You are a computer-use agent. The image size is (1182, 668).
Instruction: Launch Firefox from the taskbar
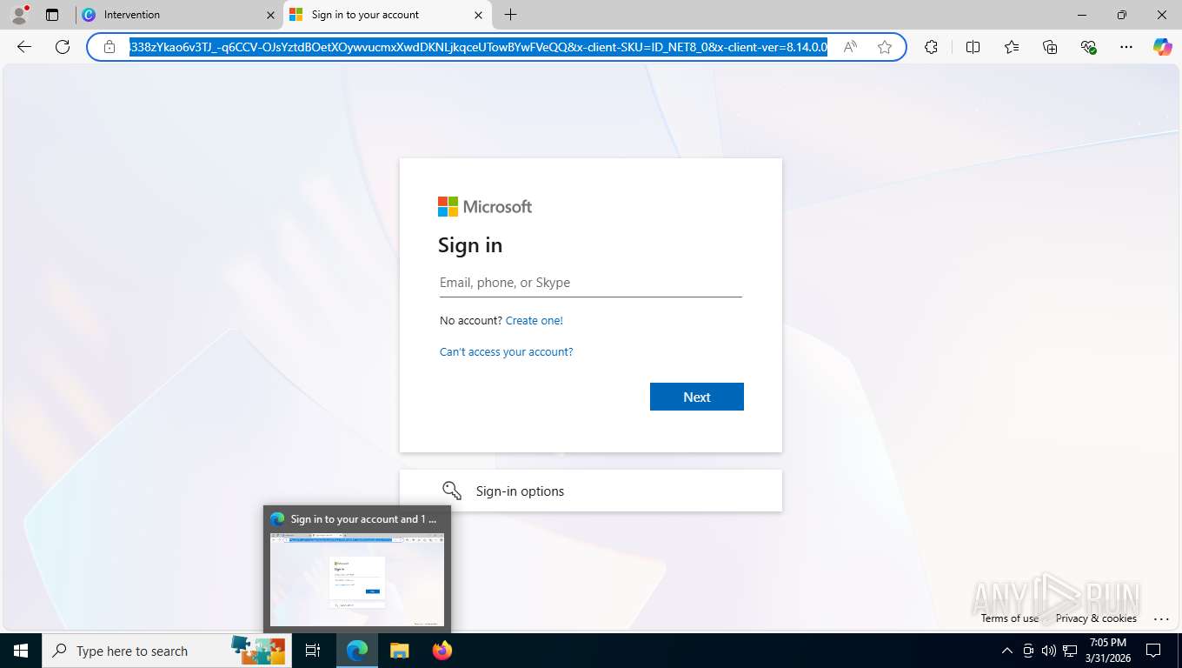442,651
